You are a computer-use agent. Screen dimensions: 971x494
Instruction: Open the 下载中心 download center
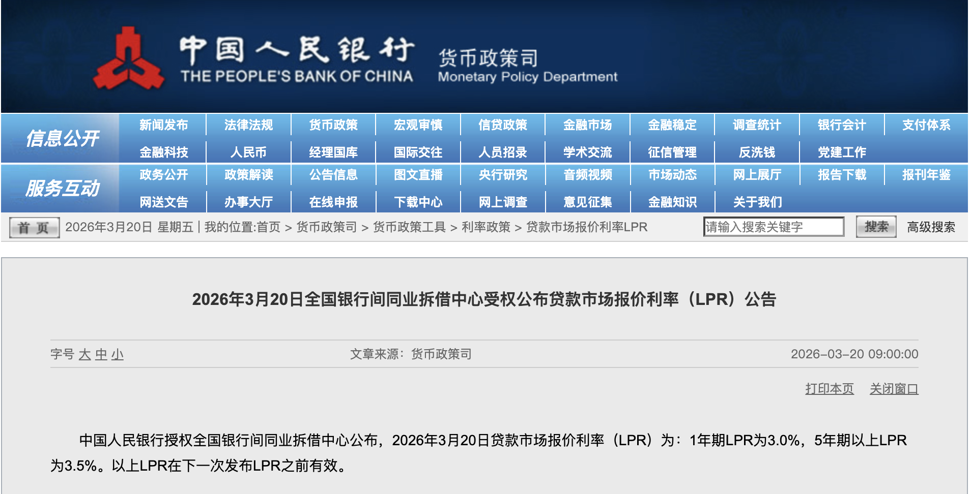click(418, 201)
